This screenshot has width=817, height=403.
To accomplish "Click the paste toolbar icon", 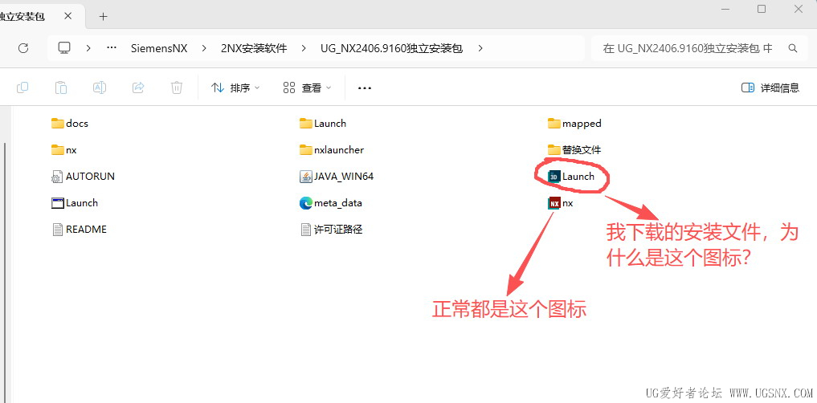I will coord(61,88).
